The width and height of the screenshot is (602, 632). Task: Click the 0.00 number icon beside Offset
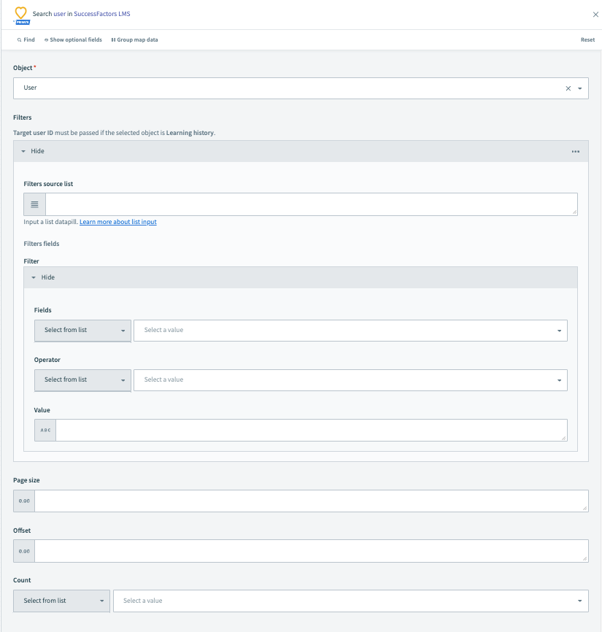[23, 550]
